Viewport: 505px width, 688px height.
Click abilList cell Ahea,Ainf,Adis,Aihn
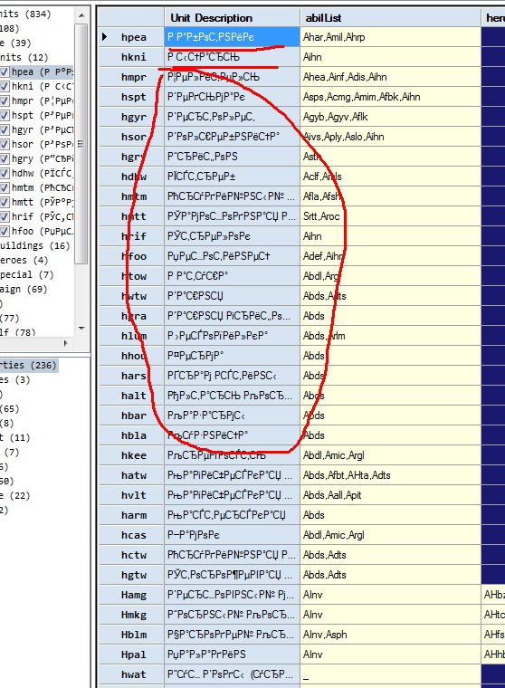pos(390,77)
